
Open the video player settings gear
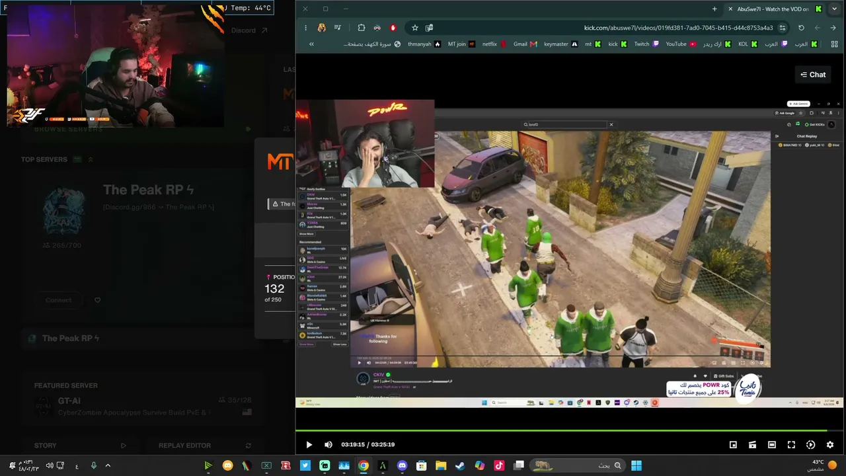coord(830,445)
